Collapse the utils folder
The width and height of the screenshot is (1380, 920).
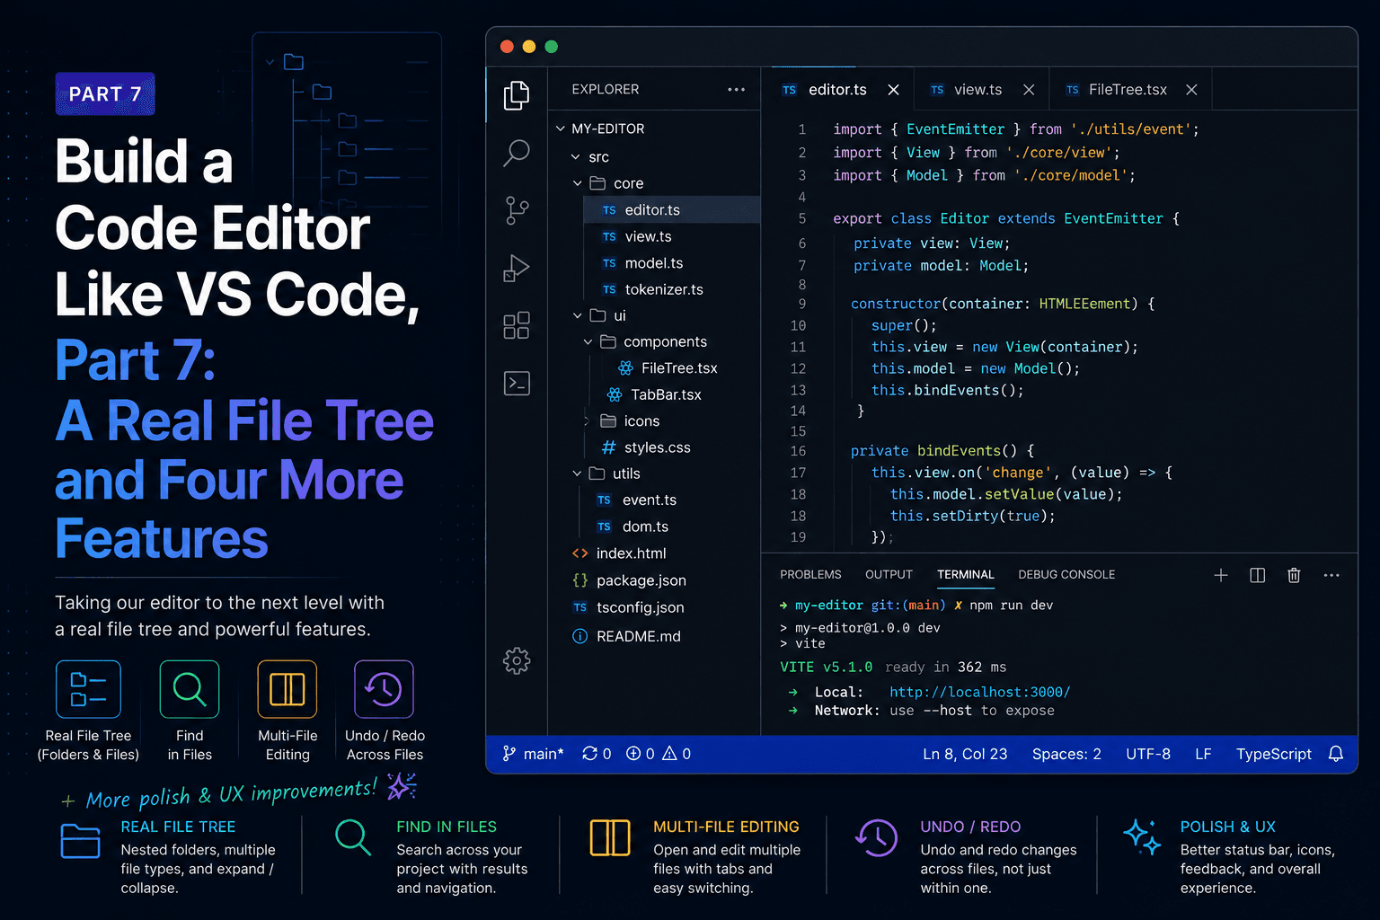577,473
